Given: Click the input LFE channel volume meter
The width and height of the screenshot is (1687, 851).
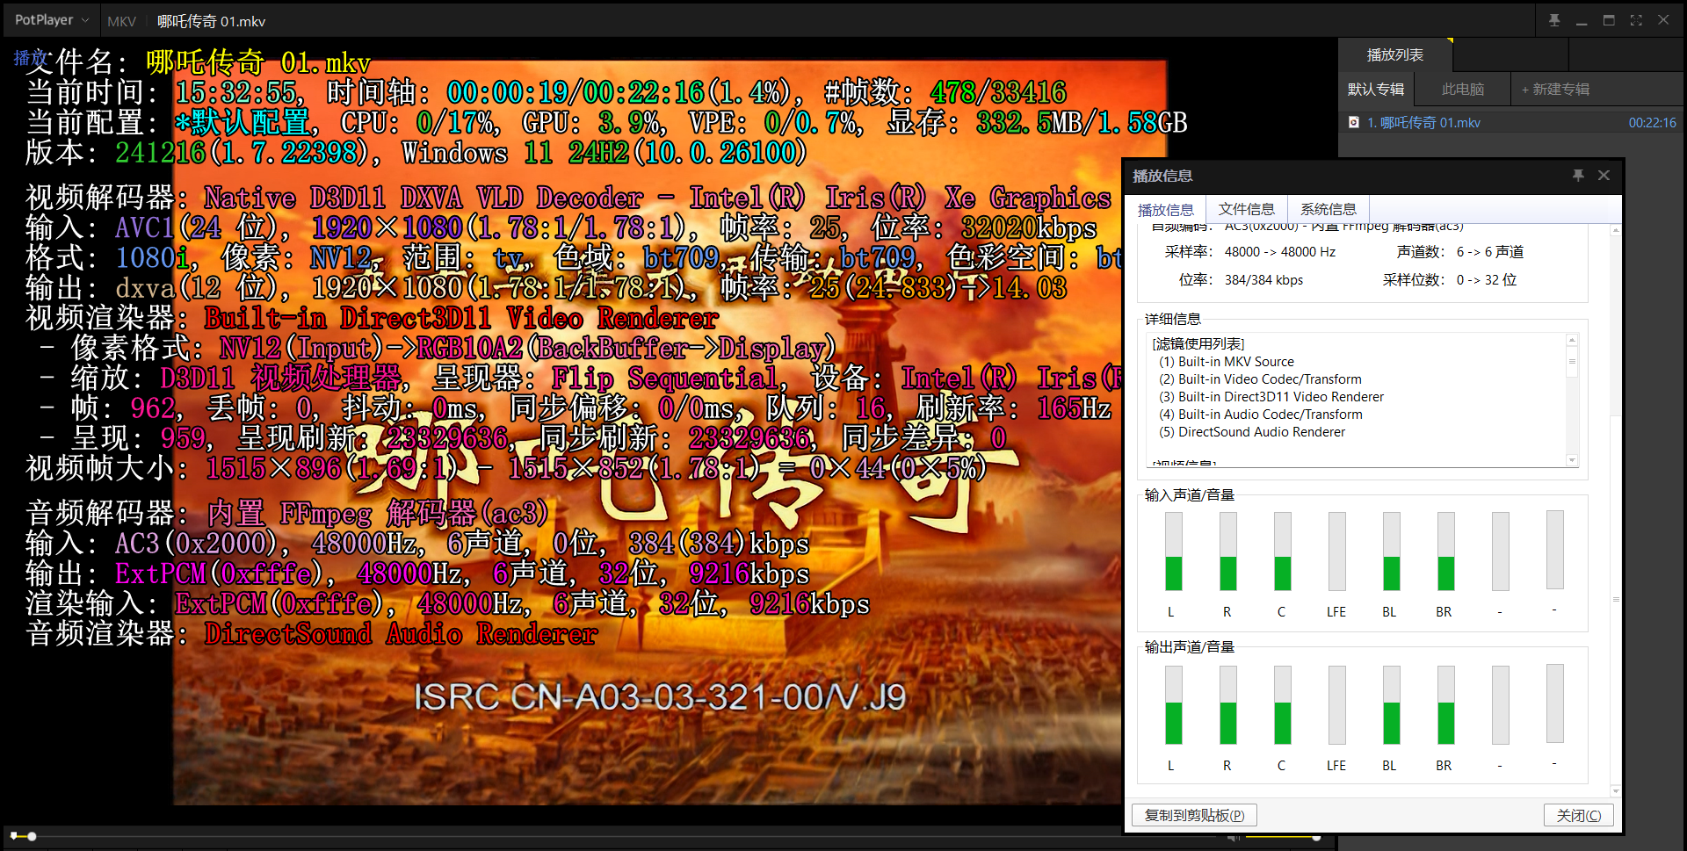Looking at the screenshot, I should pos(1336,551).
